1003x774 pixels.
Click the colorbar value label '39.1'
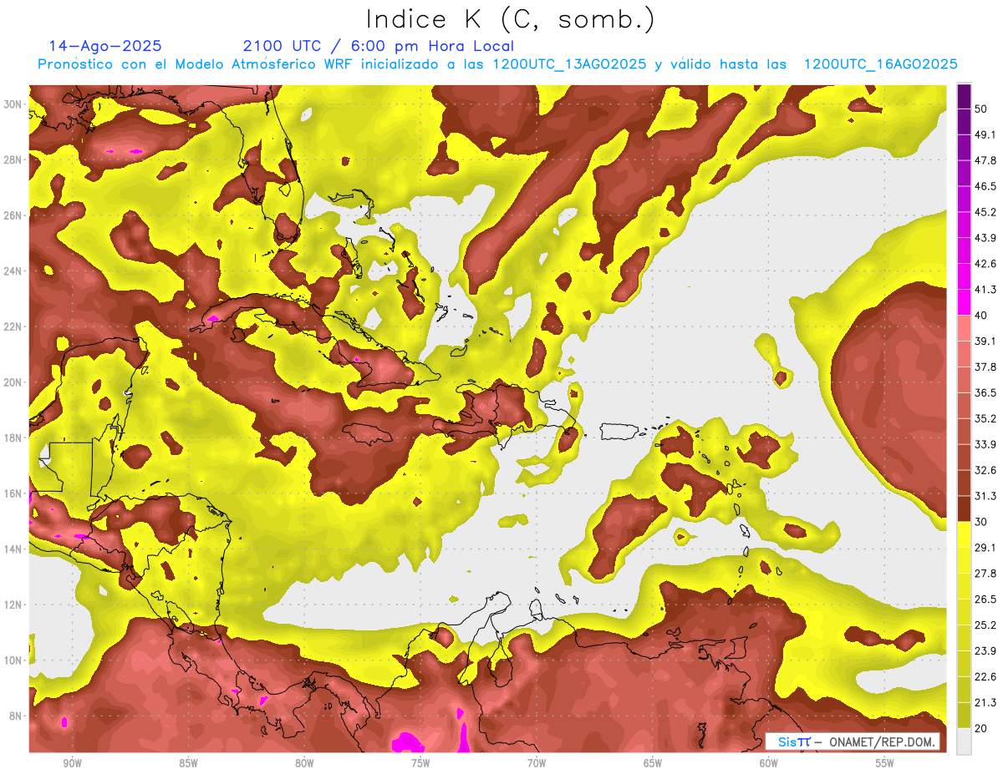pyautogui.click(x=985, y=341)
